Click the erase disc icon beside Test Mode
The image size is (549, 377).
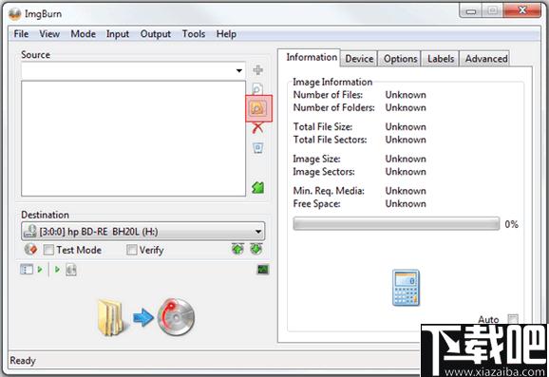[30, 250]
